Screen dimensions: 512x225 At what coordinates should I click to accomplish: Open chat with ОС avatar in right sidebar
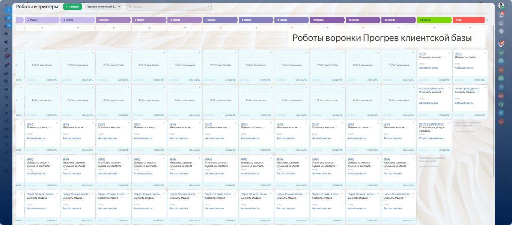pyautogui.click(x=501, y=70)
